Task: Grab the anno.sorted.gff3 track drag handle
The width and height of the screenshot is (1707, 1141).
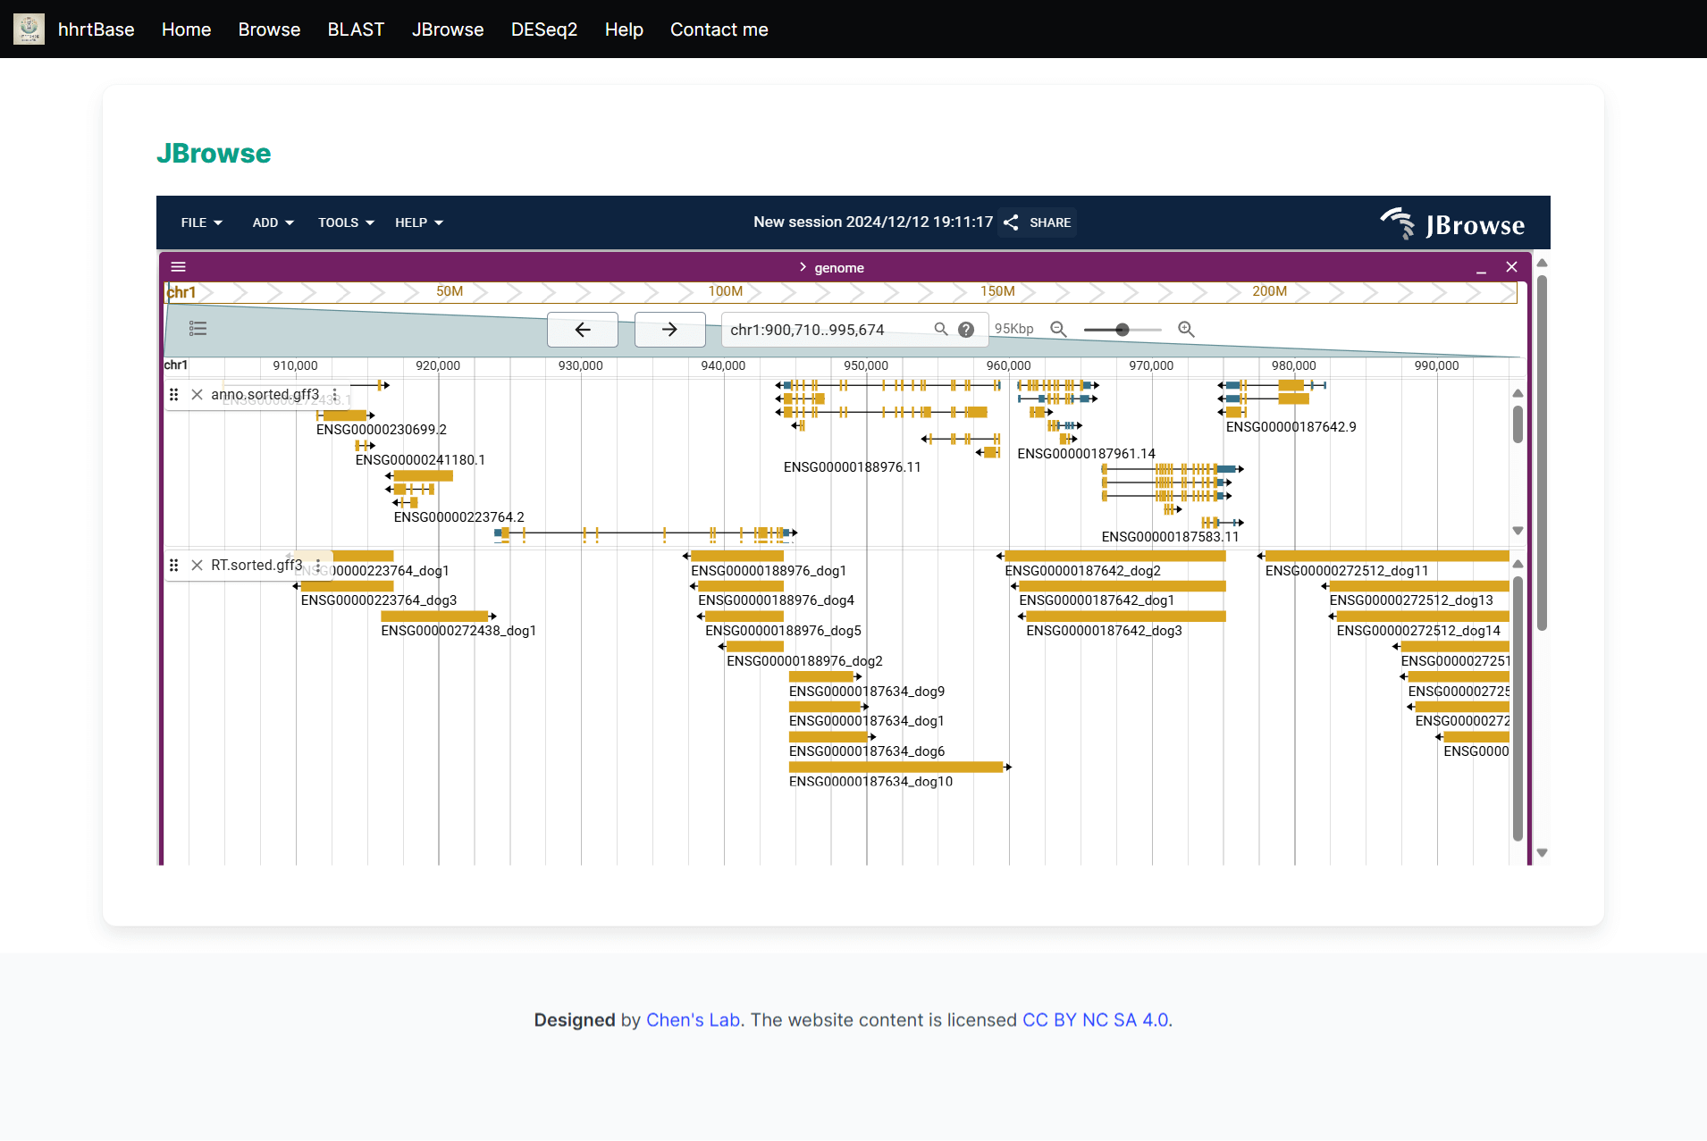Action: click(174, 394)
